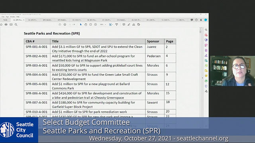Screen dimensions: 255x143
Task: Open the Protect shield tool
Action: click(x=206, y=86)
